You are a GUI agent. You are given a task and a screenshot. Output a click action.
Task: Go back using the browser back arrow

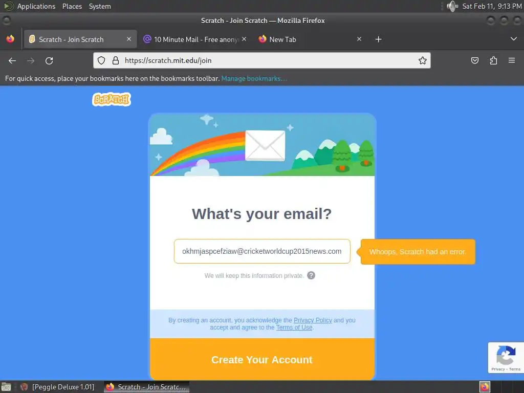[x=12, y=60]
